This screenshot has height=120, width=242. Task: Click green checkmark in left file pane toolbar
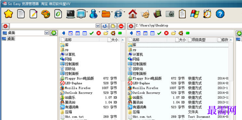click(92, 33)
